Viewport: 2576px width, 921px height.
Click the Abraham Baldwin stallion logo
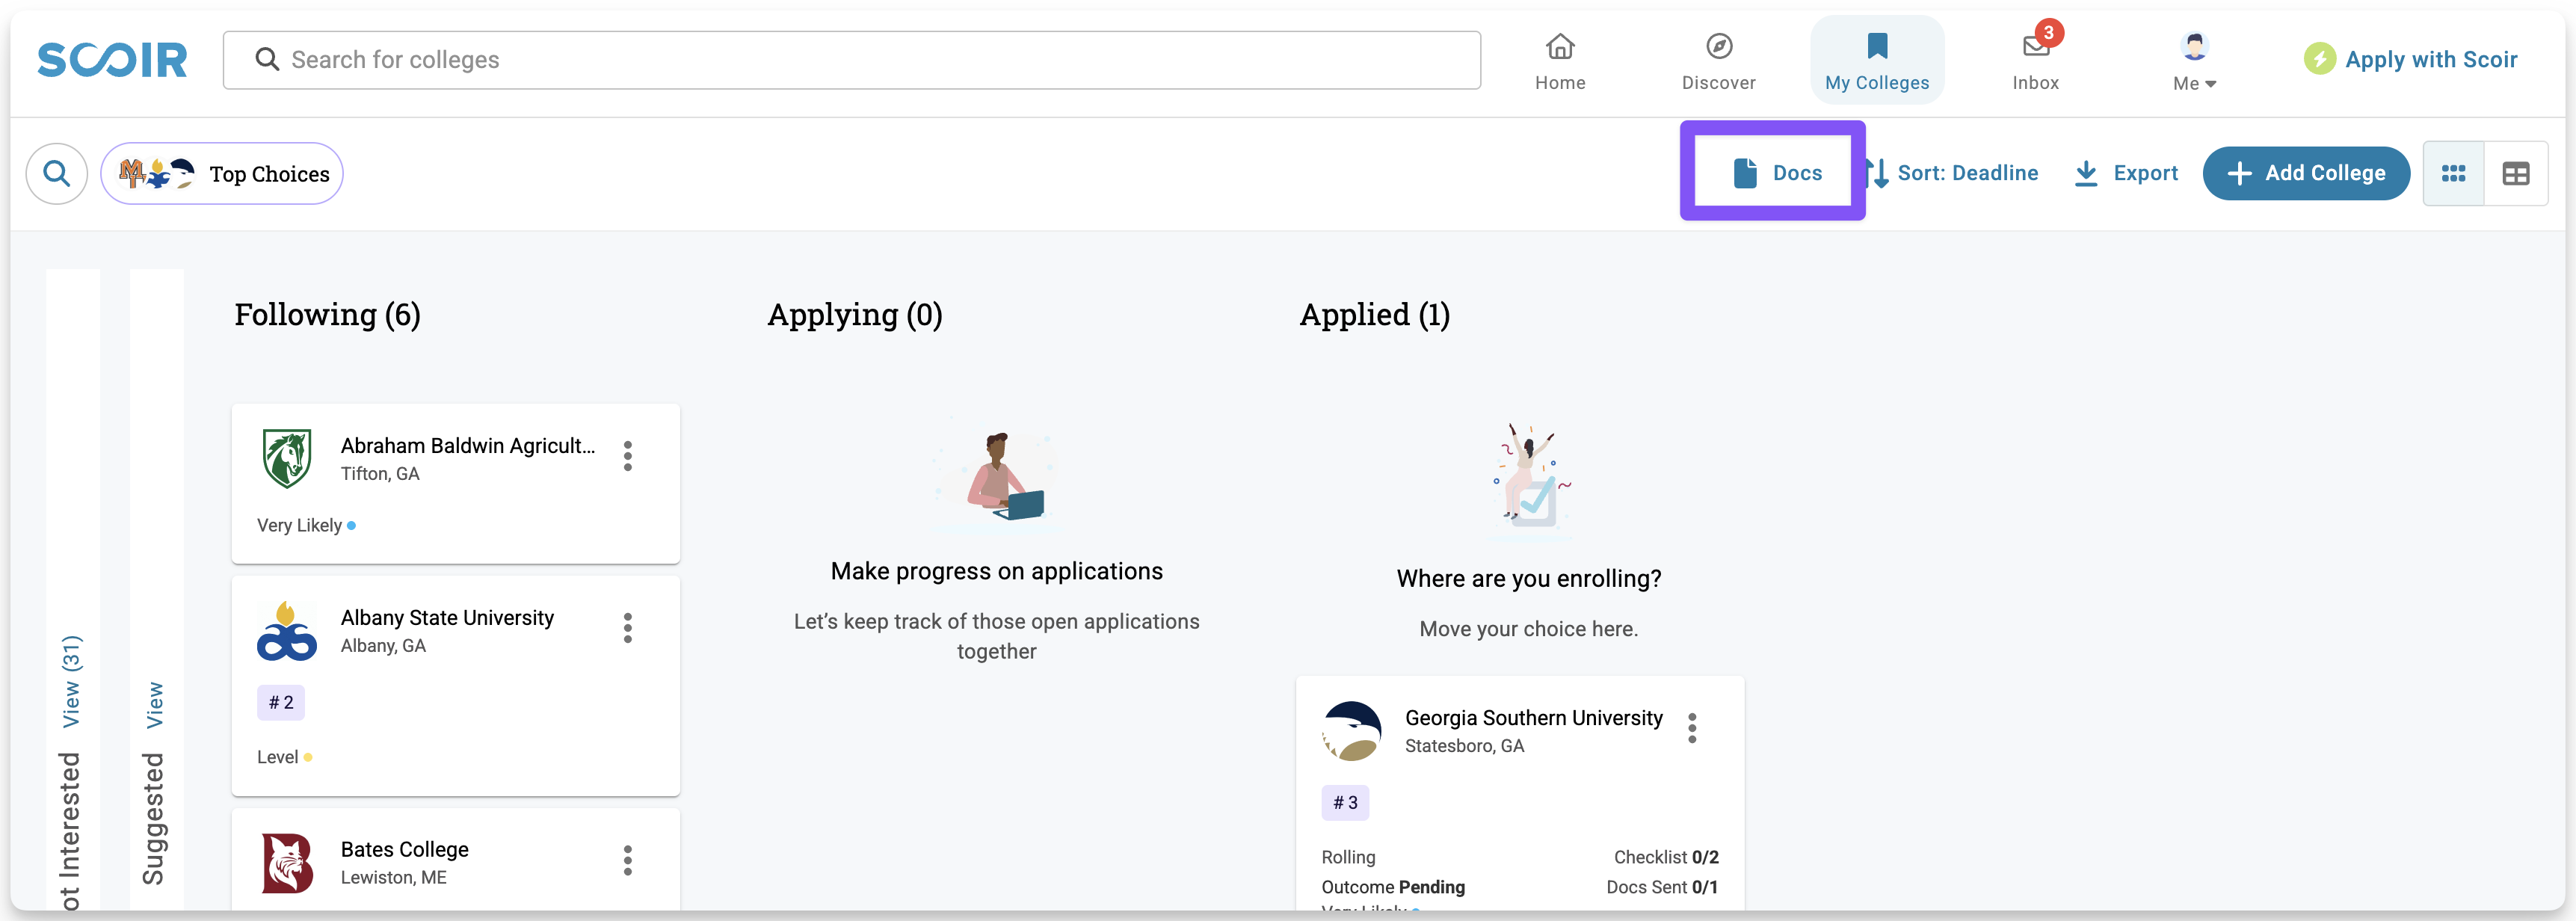point(287,458)
